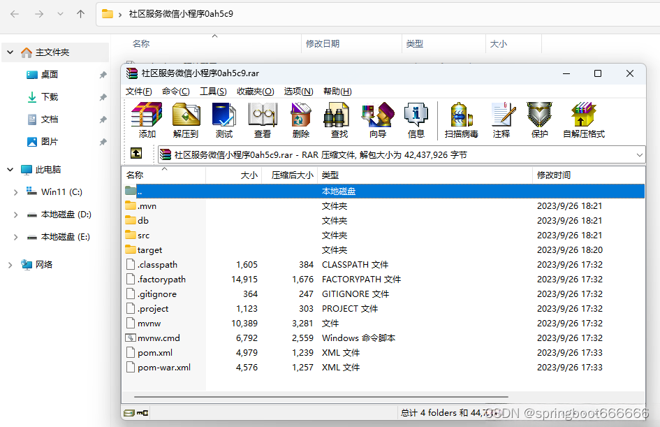Screen dimensions: 660x427
Task: Click the 删除 (Delete) toolbar icon
Action: click(301, 120)
